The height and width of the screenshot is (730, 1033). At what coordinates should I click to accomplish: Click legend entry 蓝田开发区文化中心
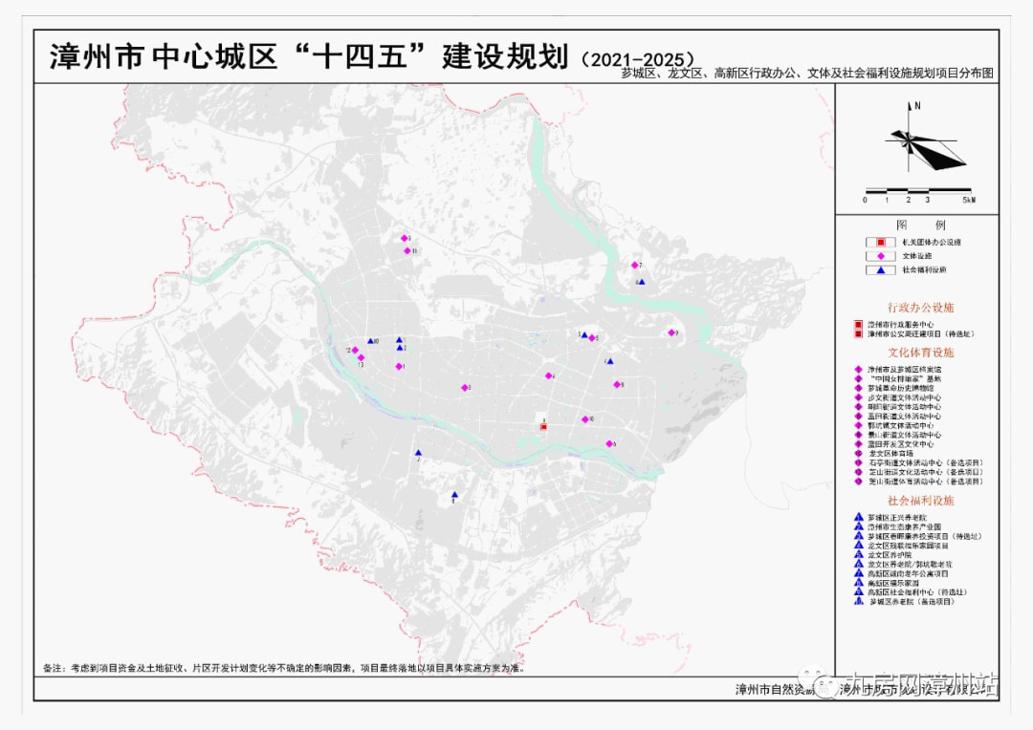click(x=900, y=444)
